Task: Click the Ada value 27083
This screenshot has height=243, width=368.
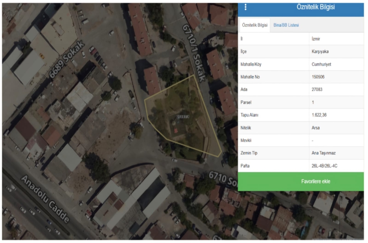Action: click(x=318, y=90)
